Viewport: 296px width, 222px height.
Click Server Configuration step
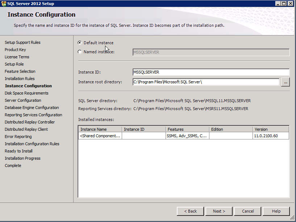23,100
